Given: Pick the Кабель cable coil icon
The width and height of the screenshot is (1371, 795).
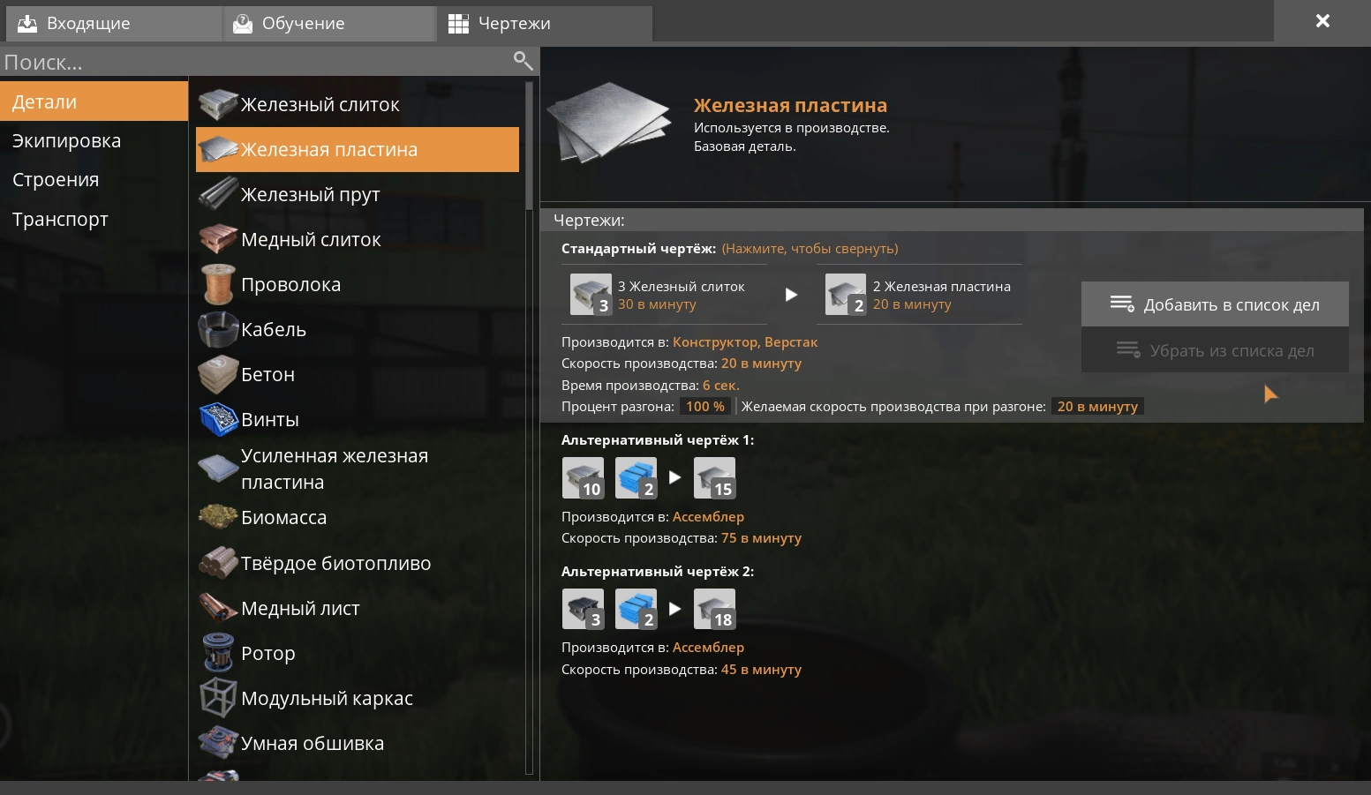Looking at the screenshot, I should click(x=218, y=329).
